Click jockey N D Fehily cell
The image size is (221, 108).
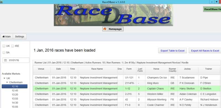pyautogui.click(x=188, y=105)
